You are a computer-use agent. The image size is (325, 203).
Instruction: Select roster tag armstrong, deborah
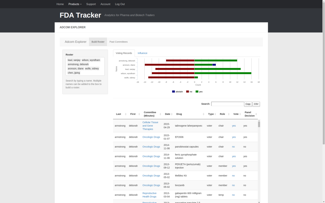point(78,64)
